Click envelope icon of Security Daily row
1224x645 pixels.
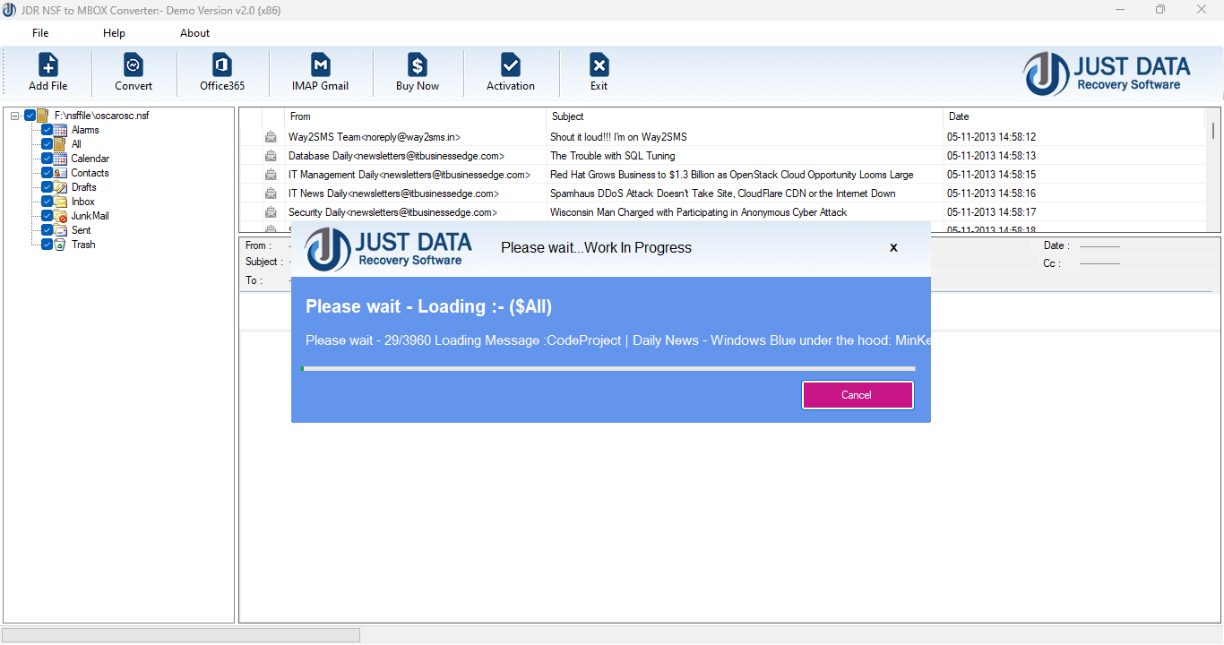[x=271, y=212]
